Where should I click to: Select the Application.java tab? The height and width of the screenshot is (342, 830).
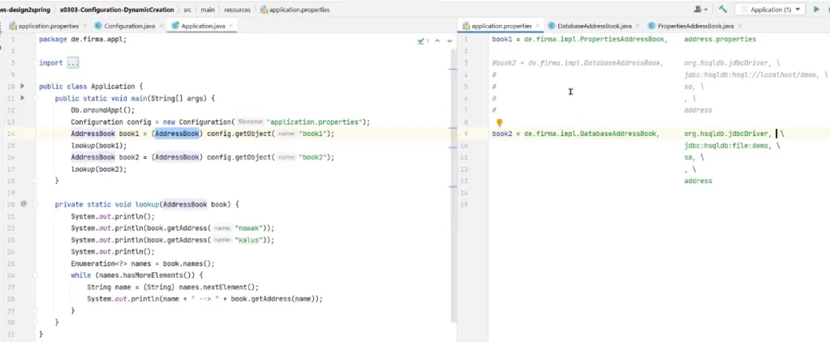tap(203, 25)
